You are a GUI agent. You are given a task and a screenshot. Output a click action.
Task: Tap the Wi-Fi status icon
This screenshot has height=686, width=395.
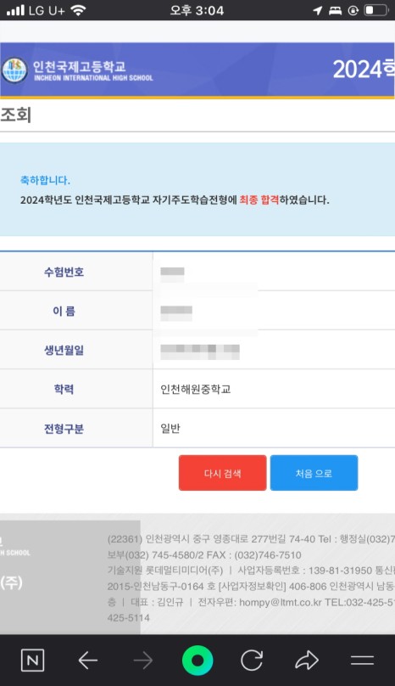click(78, 10)
